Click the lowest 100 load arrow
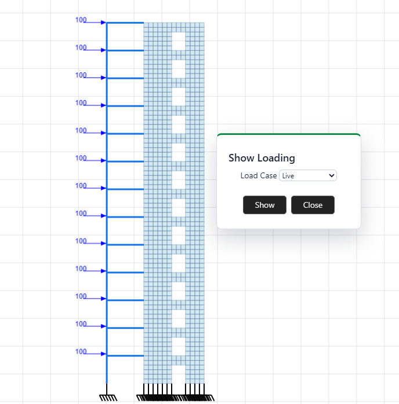 (x=95, y=354)
